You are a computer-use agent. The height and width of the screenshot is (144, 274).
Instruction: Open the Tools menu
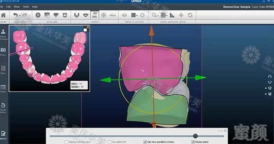(26, 7)
